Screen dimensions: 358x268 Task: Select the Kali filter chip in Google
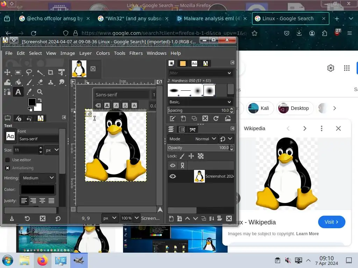tap(260, 108)
